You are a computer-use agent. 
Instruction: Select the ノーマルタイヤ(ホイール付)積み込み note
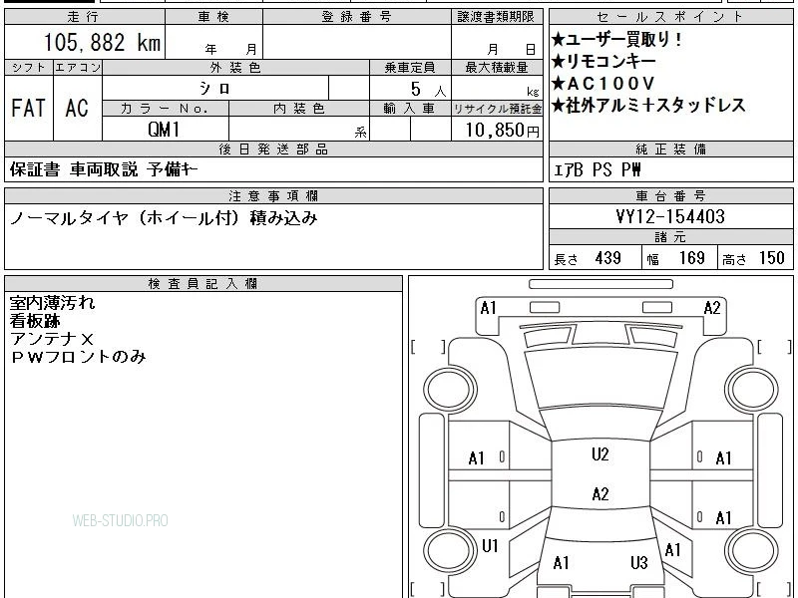(164, 218)
